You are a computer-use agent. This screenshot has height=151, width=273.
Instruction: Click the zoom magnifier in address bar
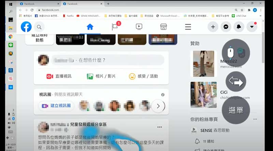point(236,10)
